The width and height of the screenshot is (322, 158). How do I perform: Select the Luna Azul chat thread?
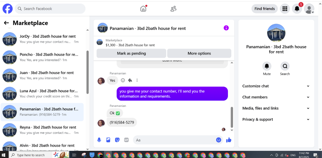pos(42,94)
